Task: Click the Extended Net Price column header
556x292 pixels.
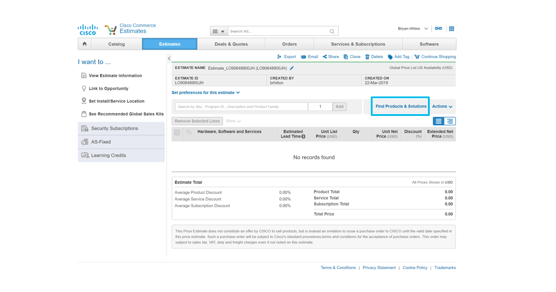Action: click(x=440, y=134)
